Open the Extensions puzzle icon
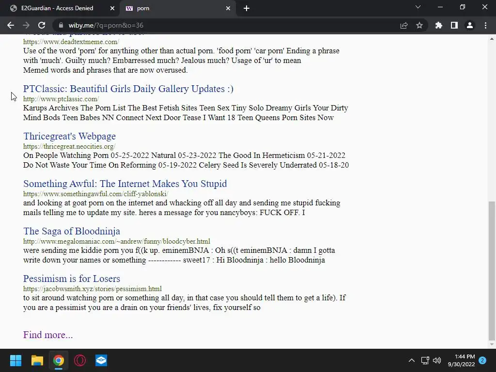 point(439,25)
